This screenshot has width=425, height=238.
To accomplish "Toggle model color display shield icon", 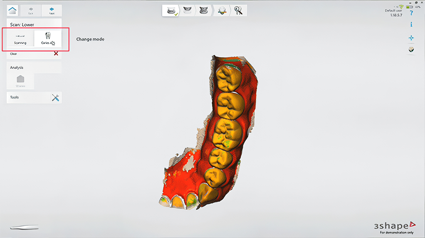I will pyautogui.click(x=411, y=49).
